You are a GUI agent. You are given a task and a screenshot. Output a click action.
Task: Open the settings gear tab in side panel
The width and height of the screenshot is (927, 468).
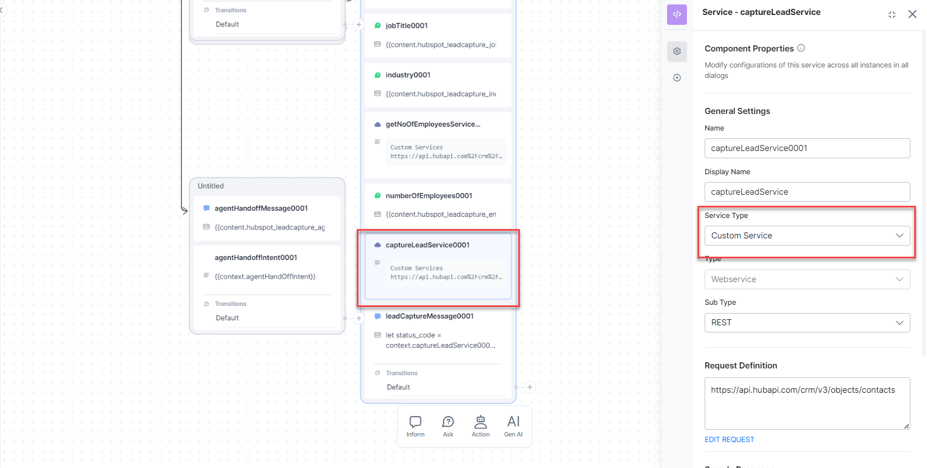pyautogui.click(x=677, y=51)
